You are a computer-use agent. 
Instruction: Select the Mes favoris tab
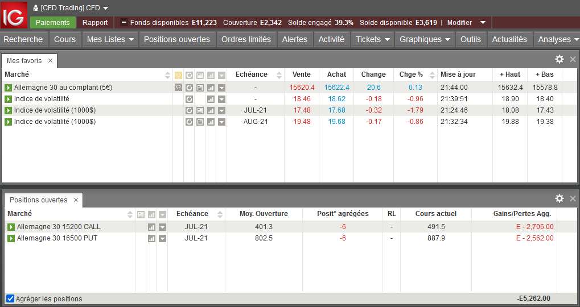[x=24, y=61]
